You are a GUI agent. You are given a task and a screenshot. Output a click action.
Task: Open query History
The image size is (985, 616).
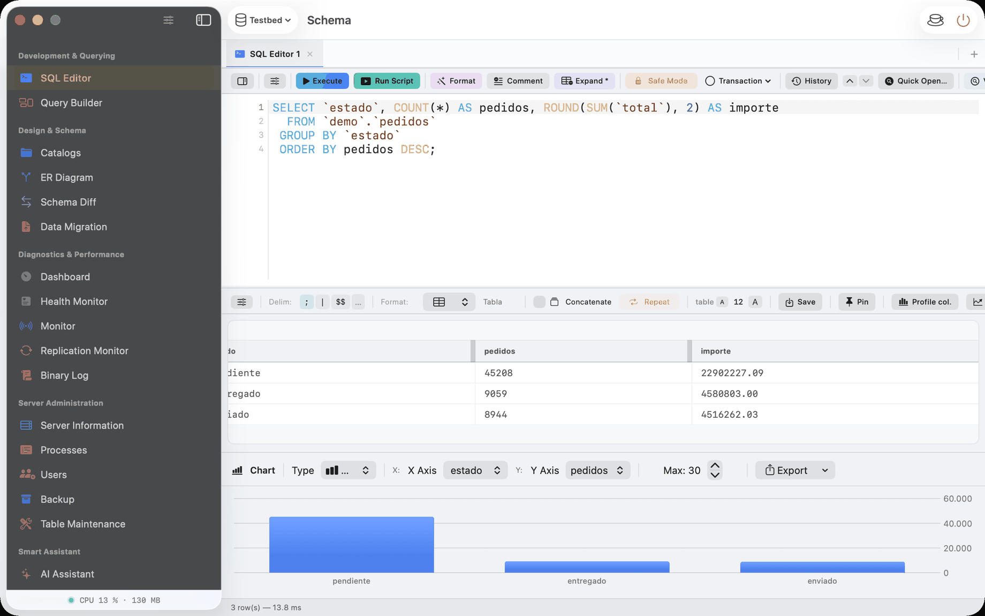(x=812, y=81)
